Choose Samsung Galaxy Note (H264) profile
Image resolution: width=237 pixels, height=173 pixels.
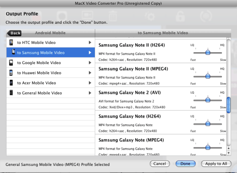(x=161, y=122)
